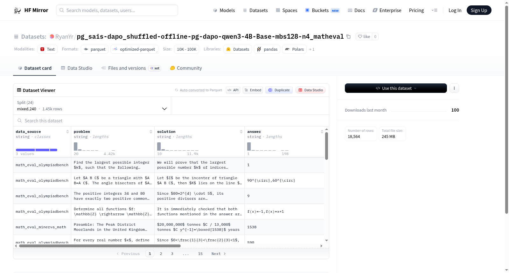
Task: Go to page 15 of the dataset
Action: [200, 254]
